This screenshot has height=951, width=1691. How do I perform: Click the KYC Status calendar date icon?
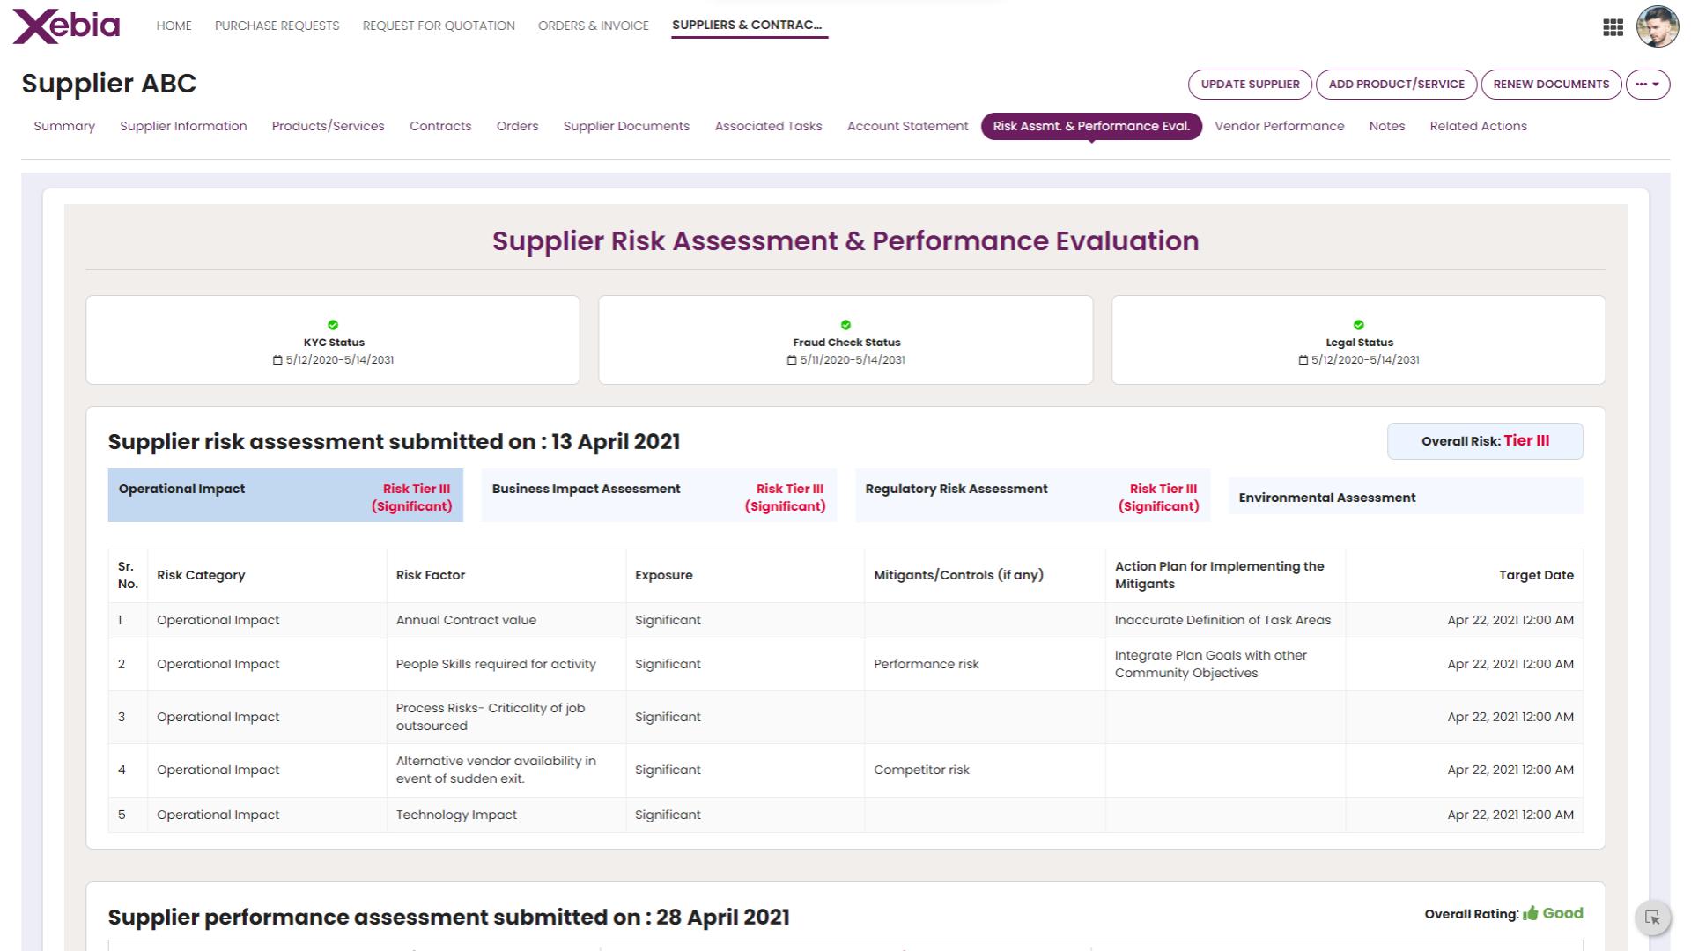point(277,360)
